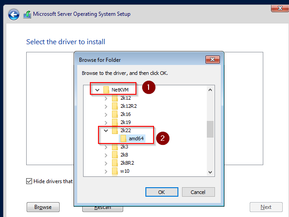Click the 2k16 folder icon
Viewport: 289px width, 217px height.
click(115, 114)
